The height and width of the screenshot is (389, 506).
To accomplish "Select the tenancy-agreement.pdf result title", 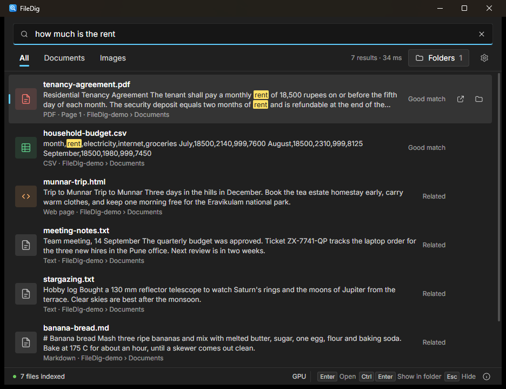I will (86, 84).
